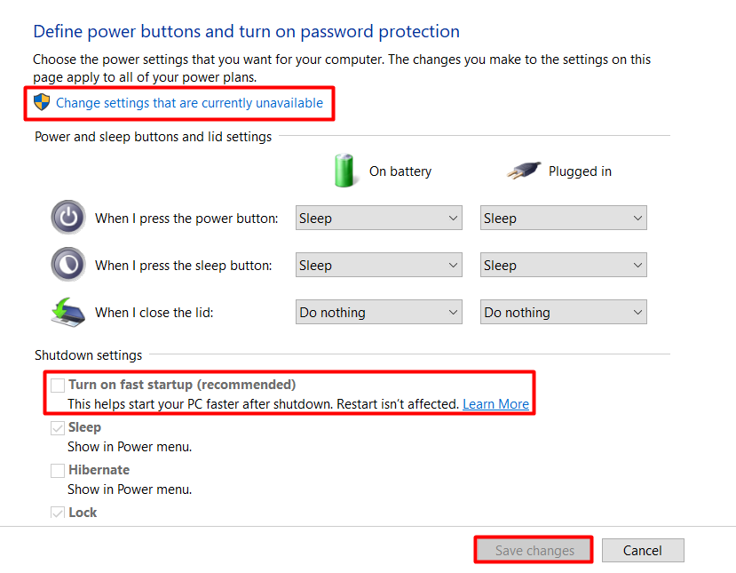Click the laptop lid close icon
Image resolution: width=736 pixels, height=573 pixels.
point(68,312)
